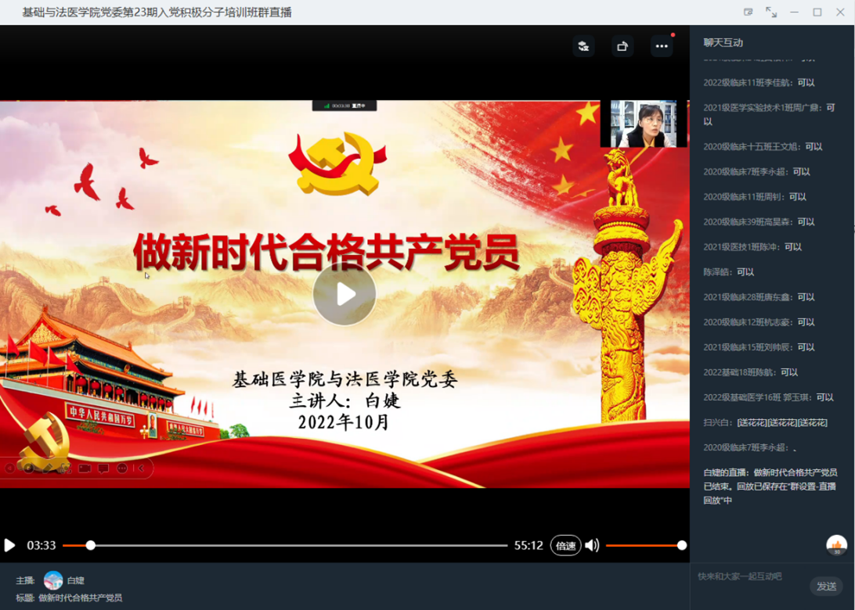Click the large play button on video
Image resolution: width=855 pixels, height=610 pixels.
point(345,294)
